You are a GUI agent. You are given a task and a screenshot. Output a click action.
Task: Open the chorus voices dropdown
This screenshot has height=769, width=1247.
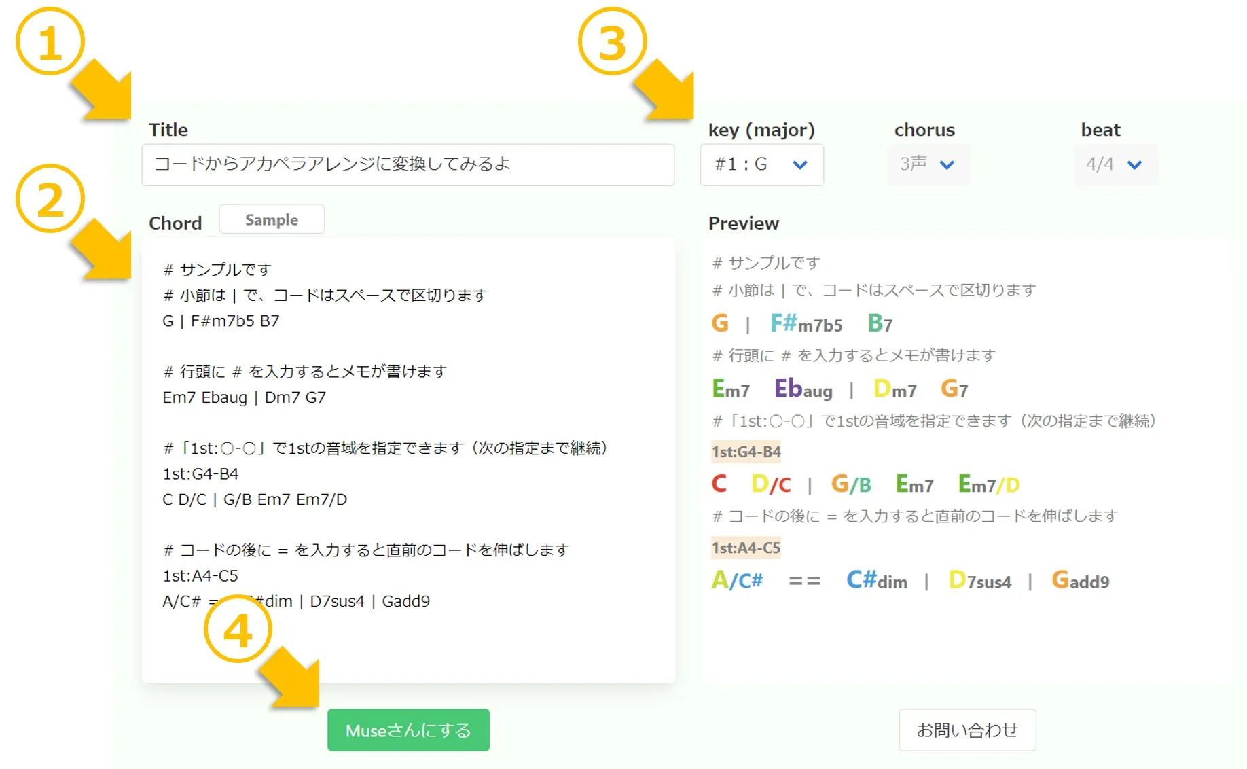coord(928,164)
